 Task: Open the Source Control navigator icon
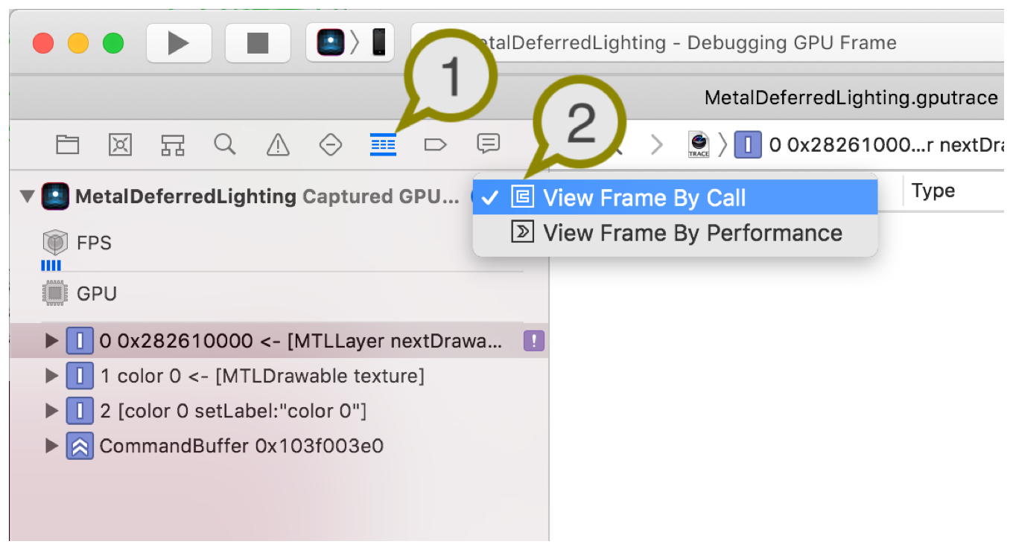[120, 144]
